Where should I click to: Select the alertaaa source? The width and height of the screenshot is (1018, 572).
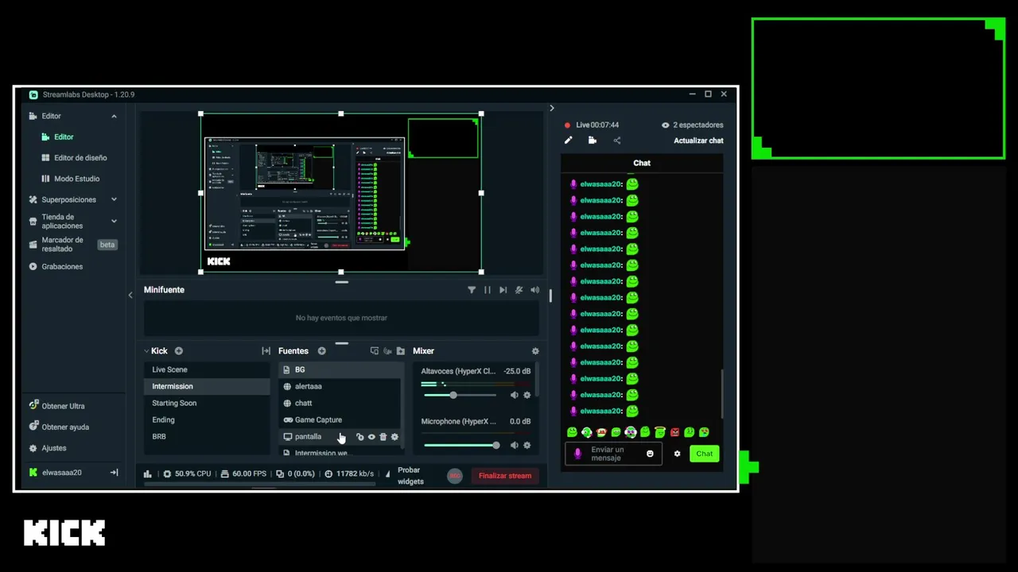pos(340,386)
